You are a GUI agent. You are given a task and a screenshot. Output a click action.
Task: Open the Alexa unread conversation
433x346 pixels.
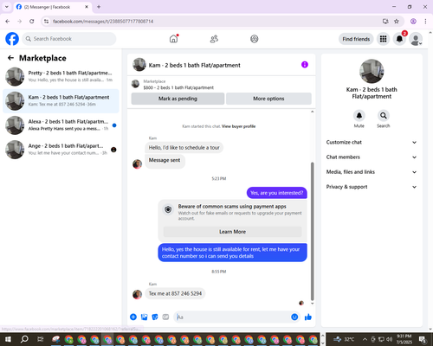click(x=61, y=125)
